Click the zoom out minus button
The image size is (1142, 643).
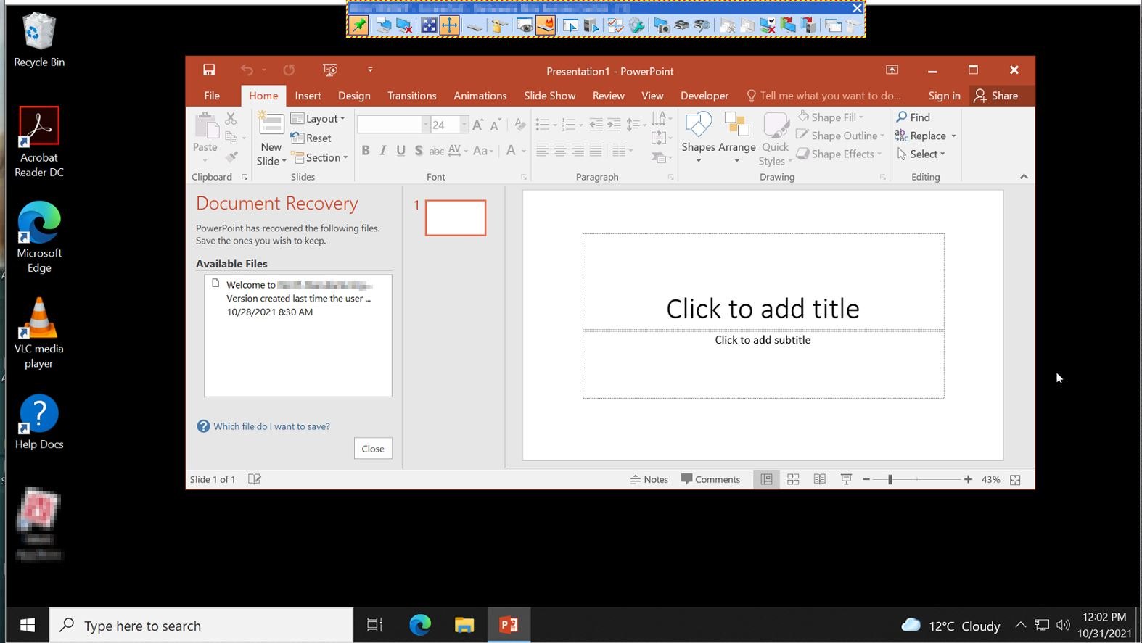coord(866,479)
